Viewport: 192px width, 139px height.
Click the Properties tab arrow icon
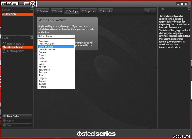[x=83, y=11]
